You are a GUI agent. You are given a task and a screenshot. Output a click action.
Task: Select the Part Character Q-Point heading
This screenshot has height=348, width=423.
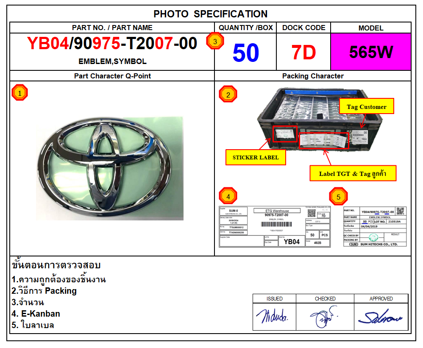click(x=112, y=76)
